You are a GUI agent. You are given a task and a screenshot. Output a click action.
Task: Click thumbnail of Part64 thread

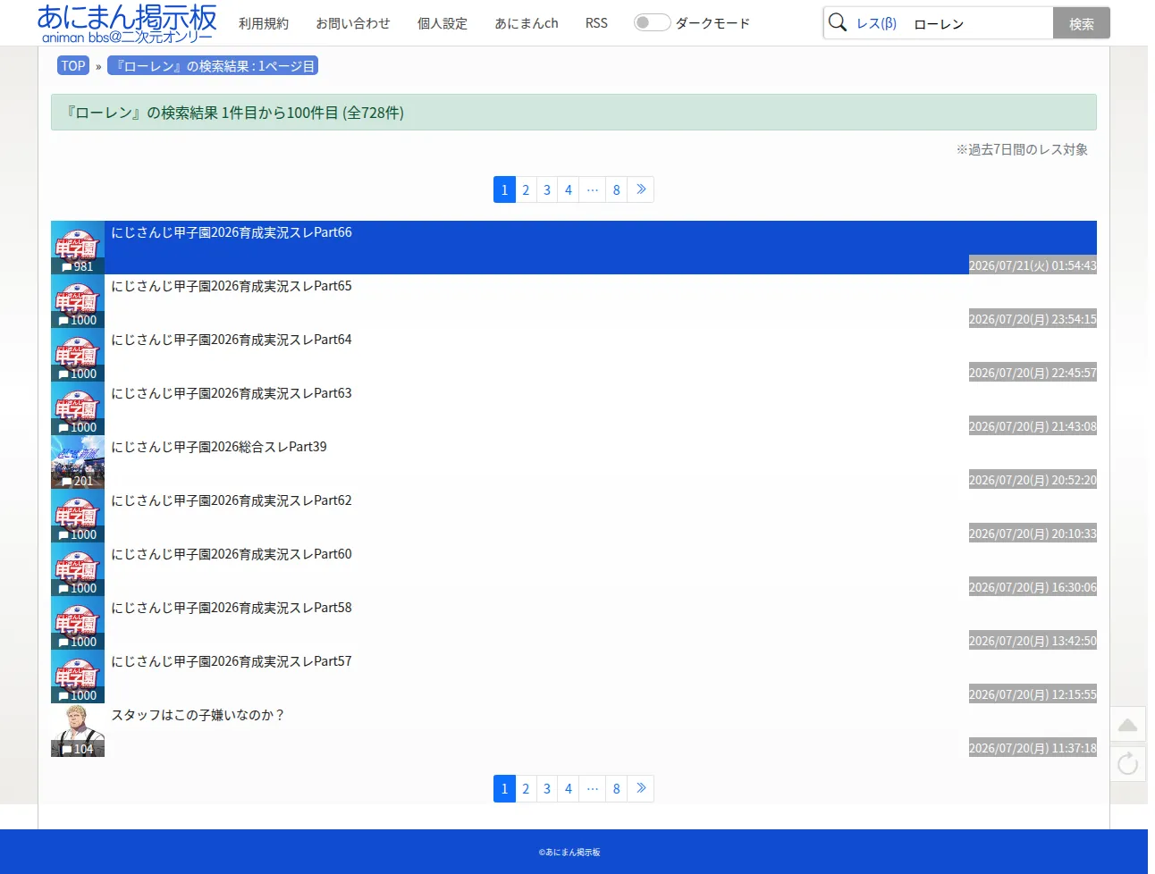(78, 355)
